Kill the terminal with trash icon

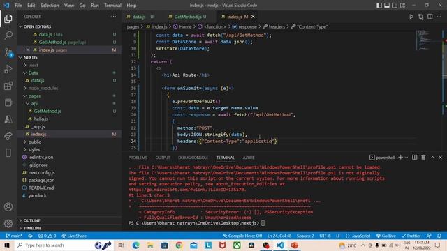423,158
